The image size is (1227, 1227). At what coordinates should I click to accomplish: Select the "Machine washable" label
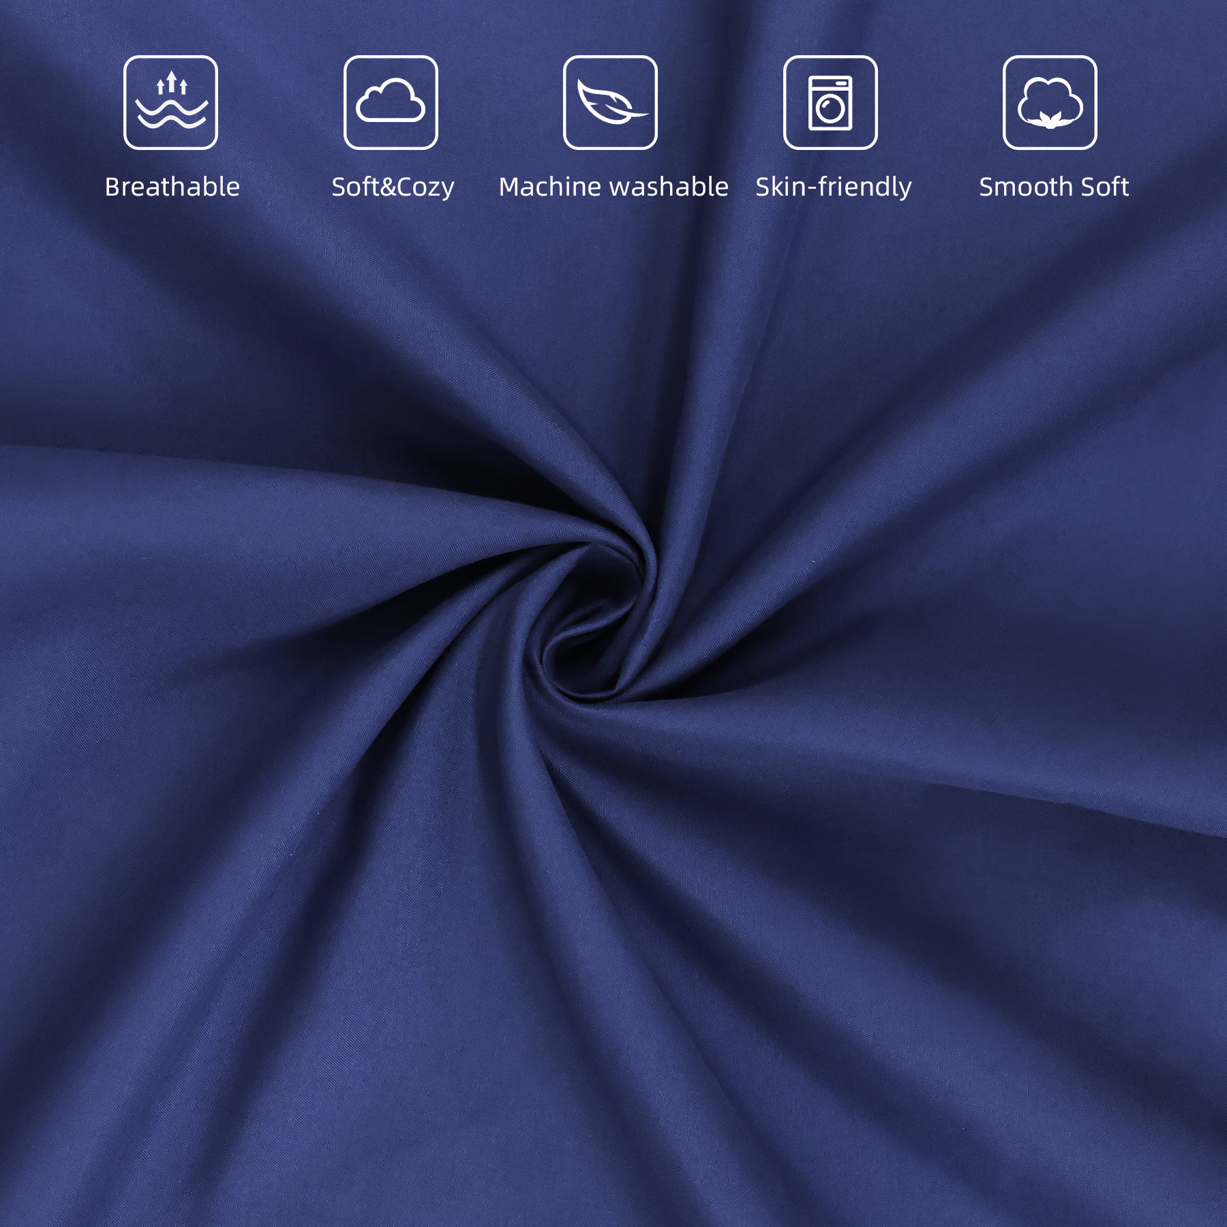(613, 187)
